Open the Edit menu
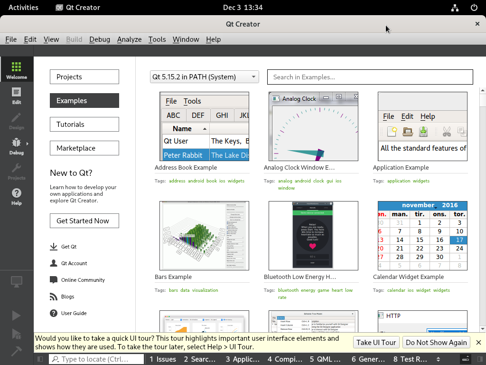The image size is (486, 365). point(30,39)
